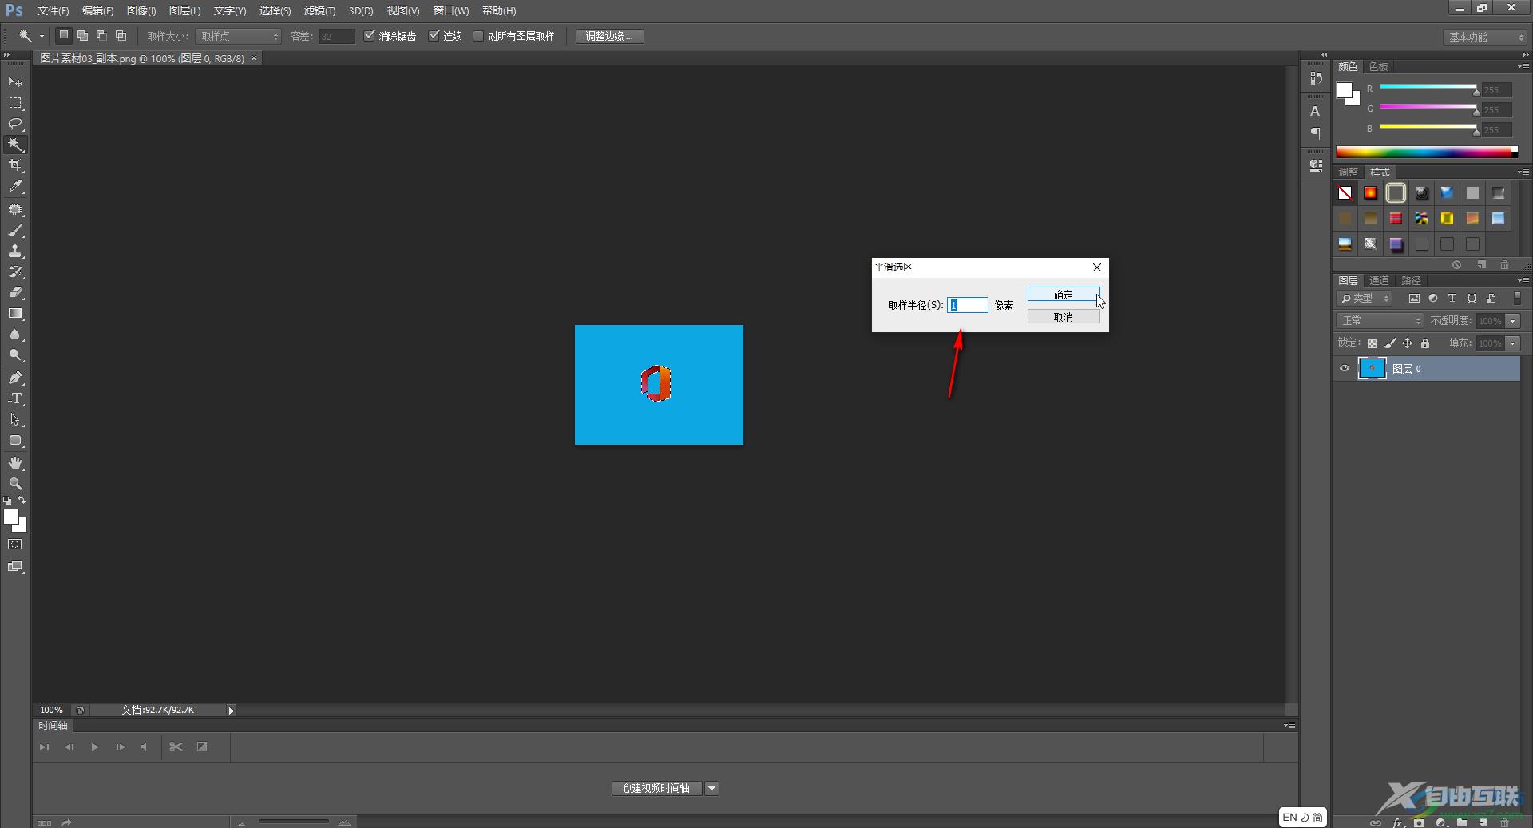
Task: Change screen mode icon in toolbox
Action: (15, 566)
